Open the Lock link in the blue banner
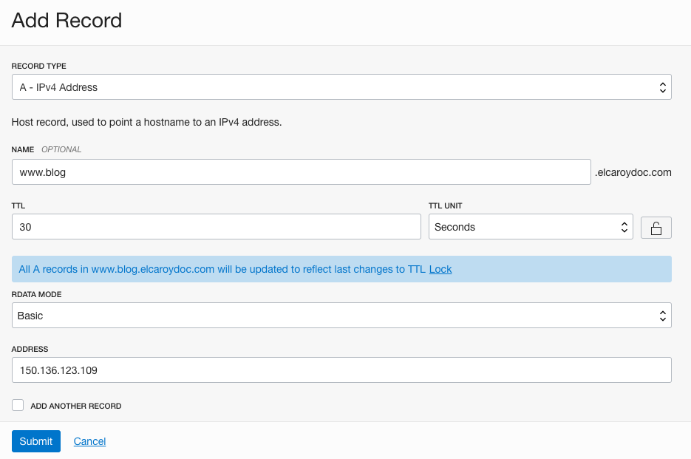Screen dimensions: 691x459 [x=440, y=269]
